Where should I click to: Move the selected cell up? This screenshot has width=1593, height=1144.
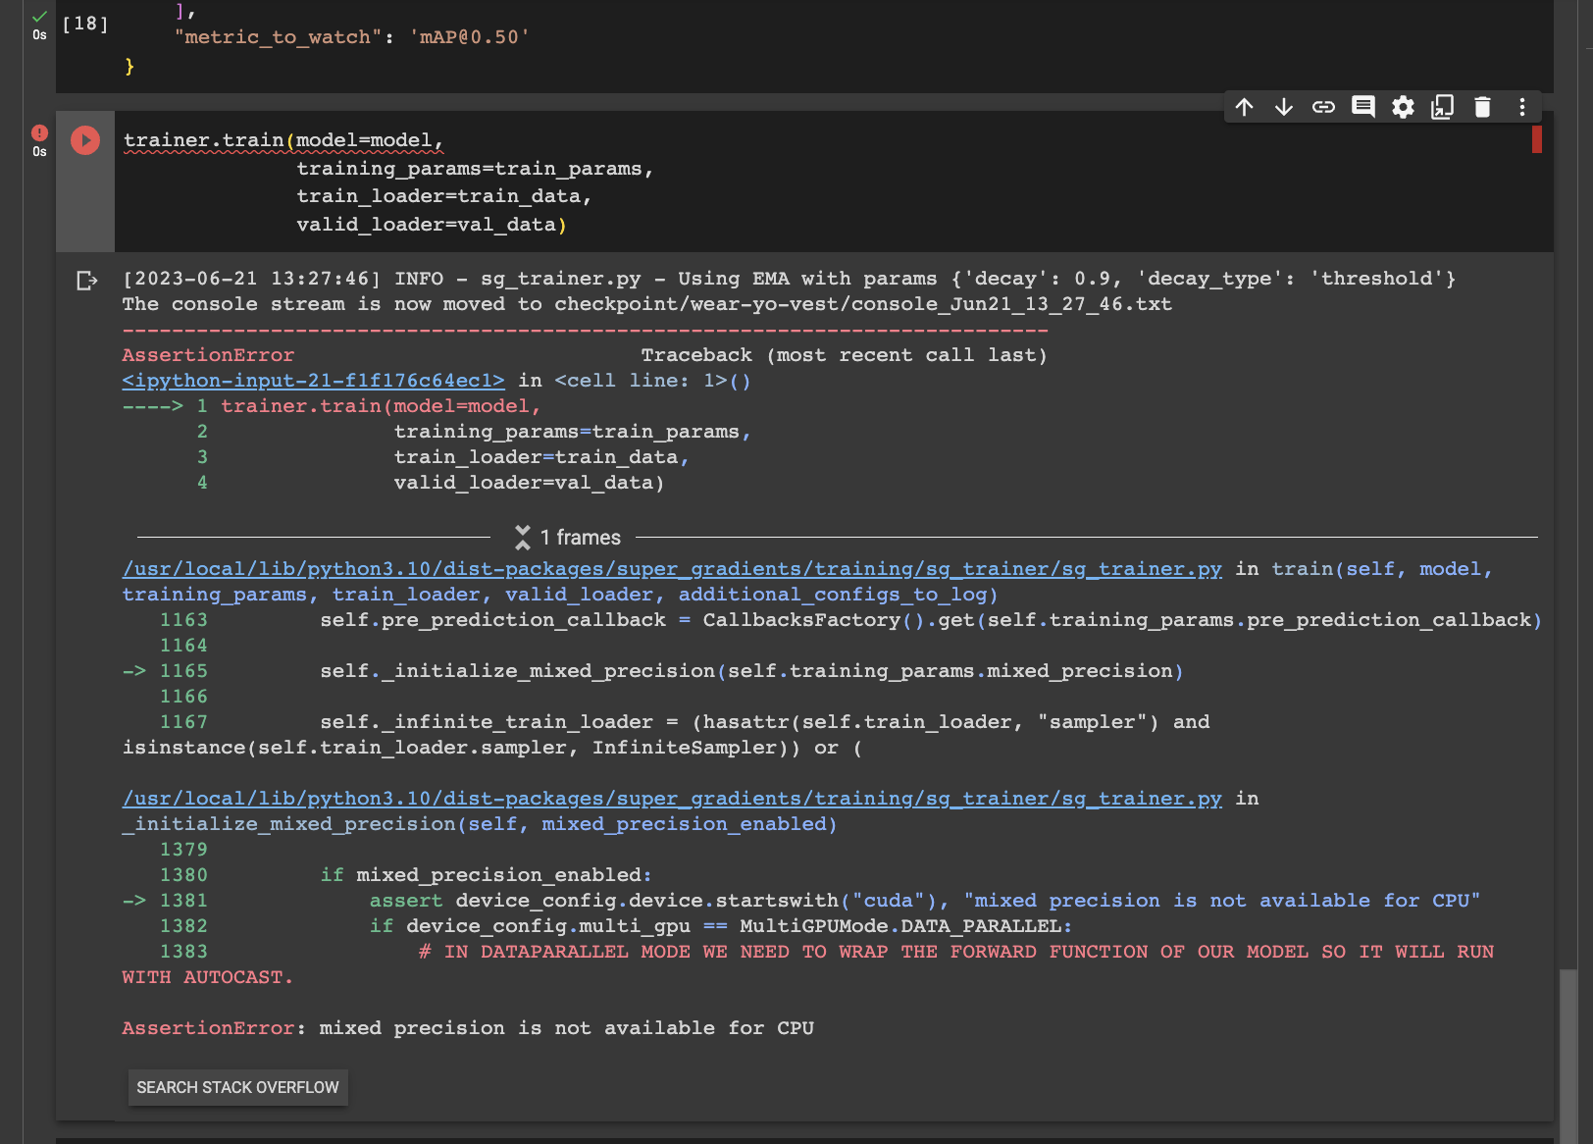[1244, 107]
